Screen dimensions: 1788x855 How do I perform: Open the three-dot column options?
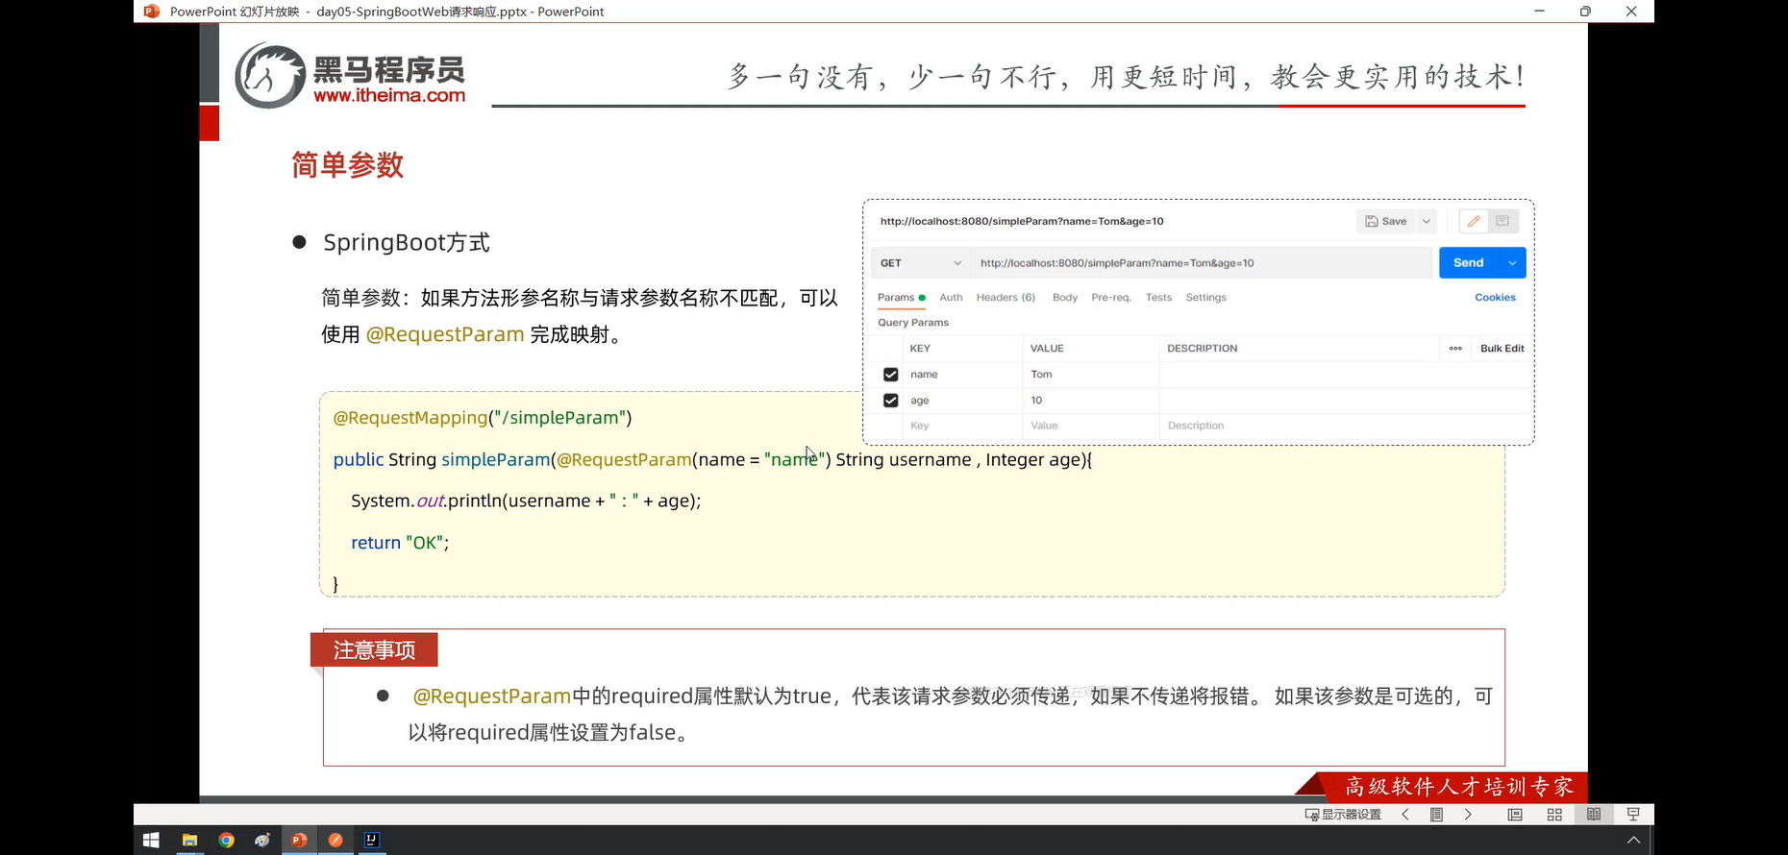(1455, 349)
